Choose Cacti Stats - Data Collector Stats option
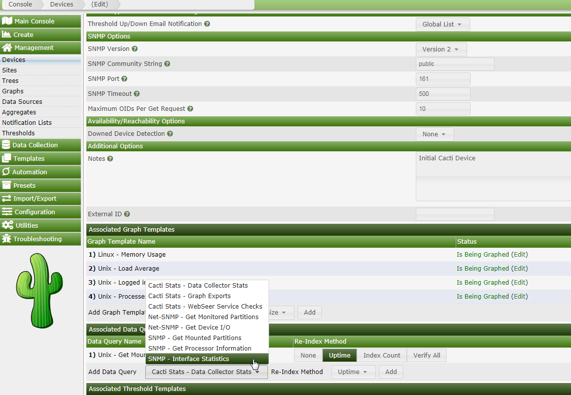The width and height of the screenshot is (571, 395). pyautogui.click(x=207, y=285)
